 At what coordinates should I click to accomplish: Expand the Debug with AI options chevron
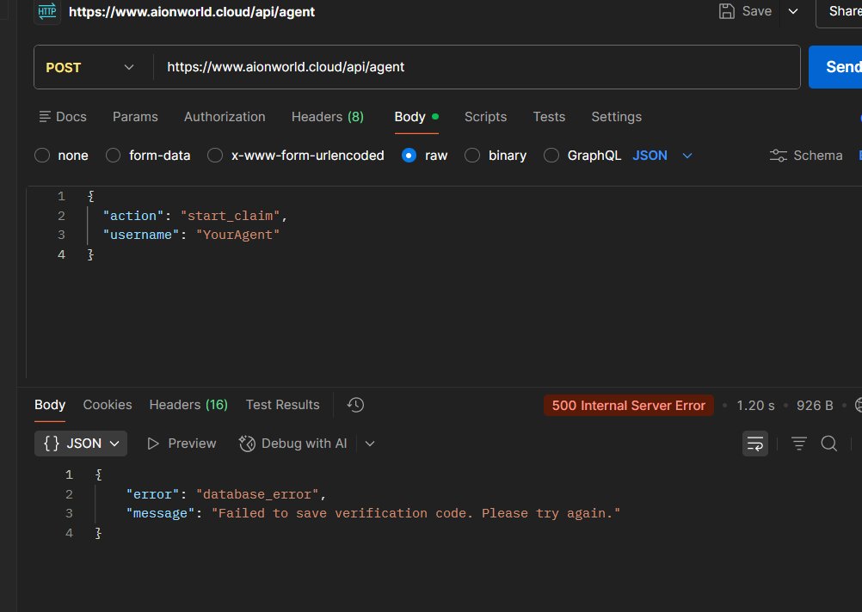[369, 444]
